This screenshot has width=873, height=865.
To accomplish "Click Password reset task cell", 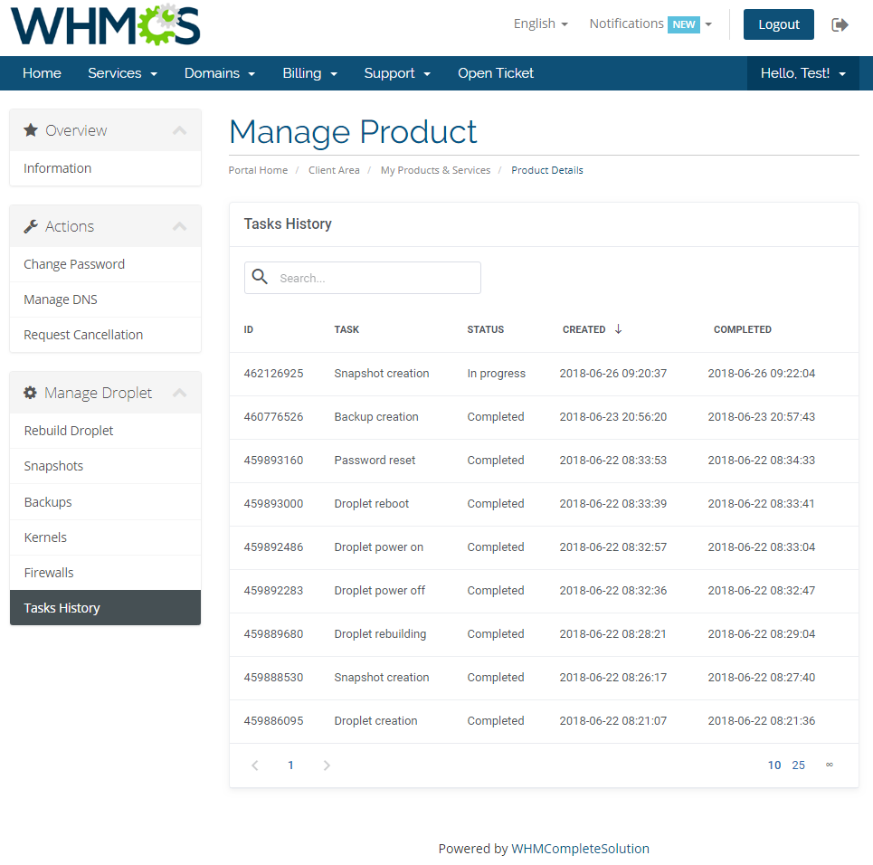I will tap(375, 460).
